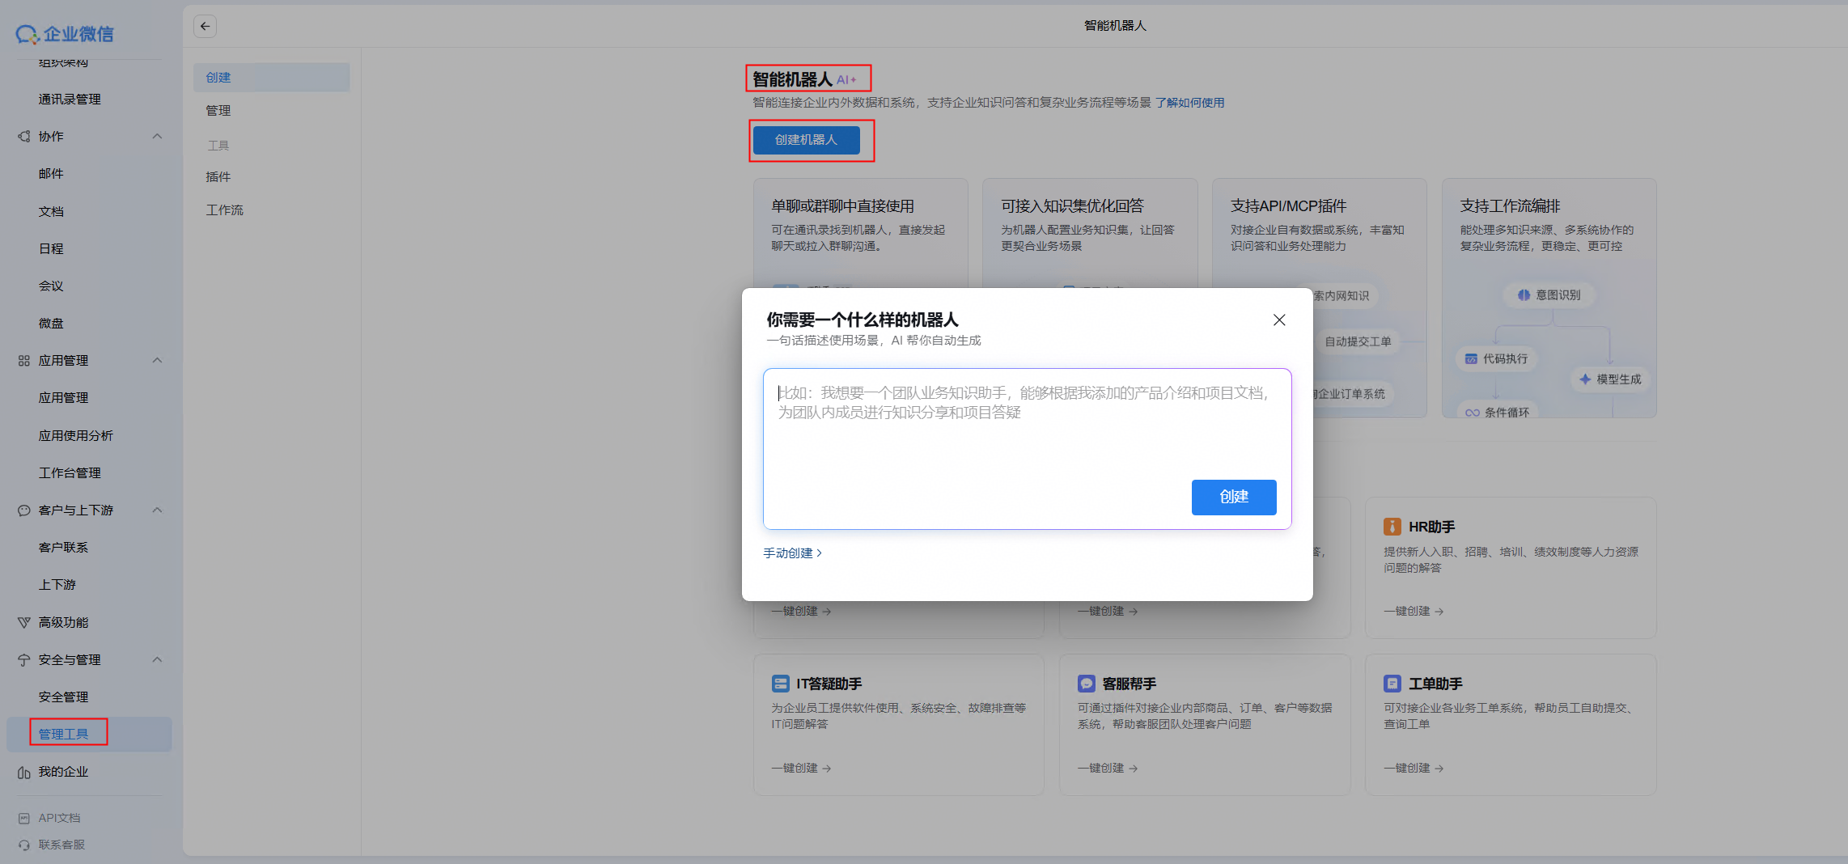Viewport: 1848px width, 864px height.
Task: Click the 应用管理 grid icon
Action: (x=24, y=361)
